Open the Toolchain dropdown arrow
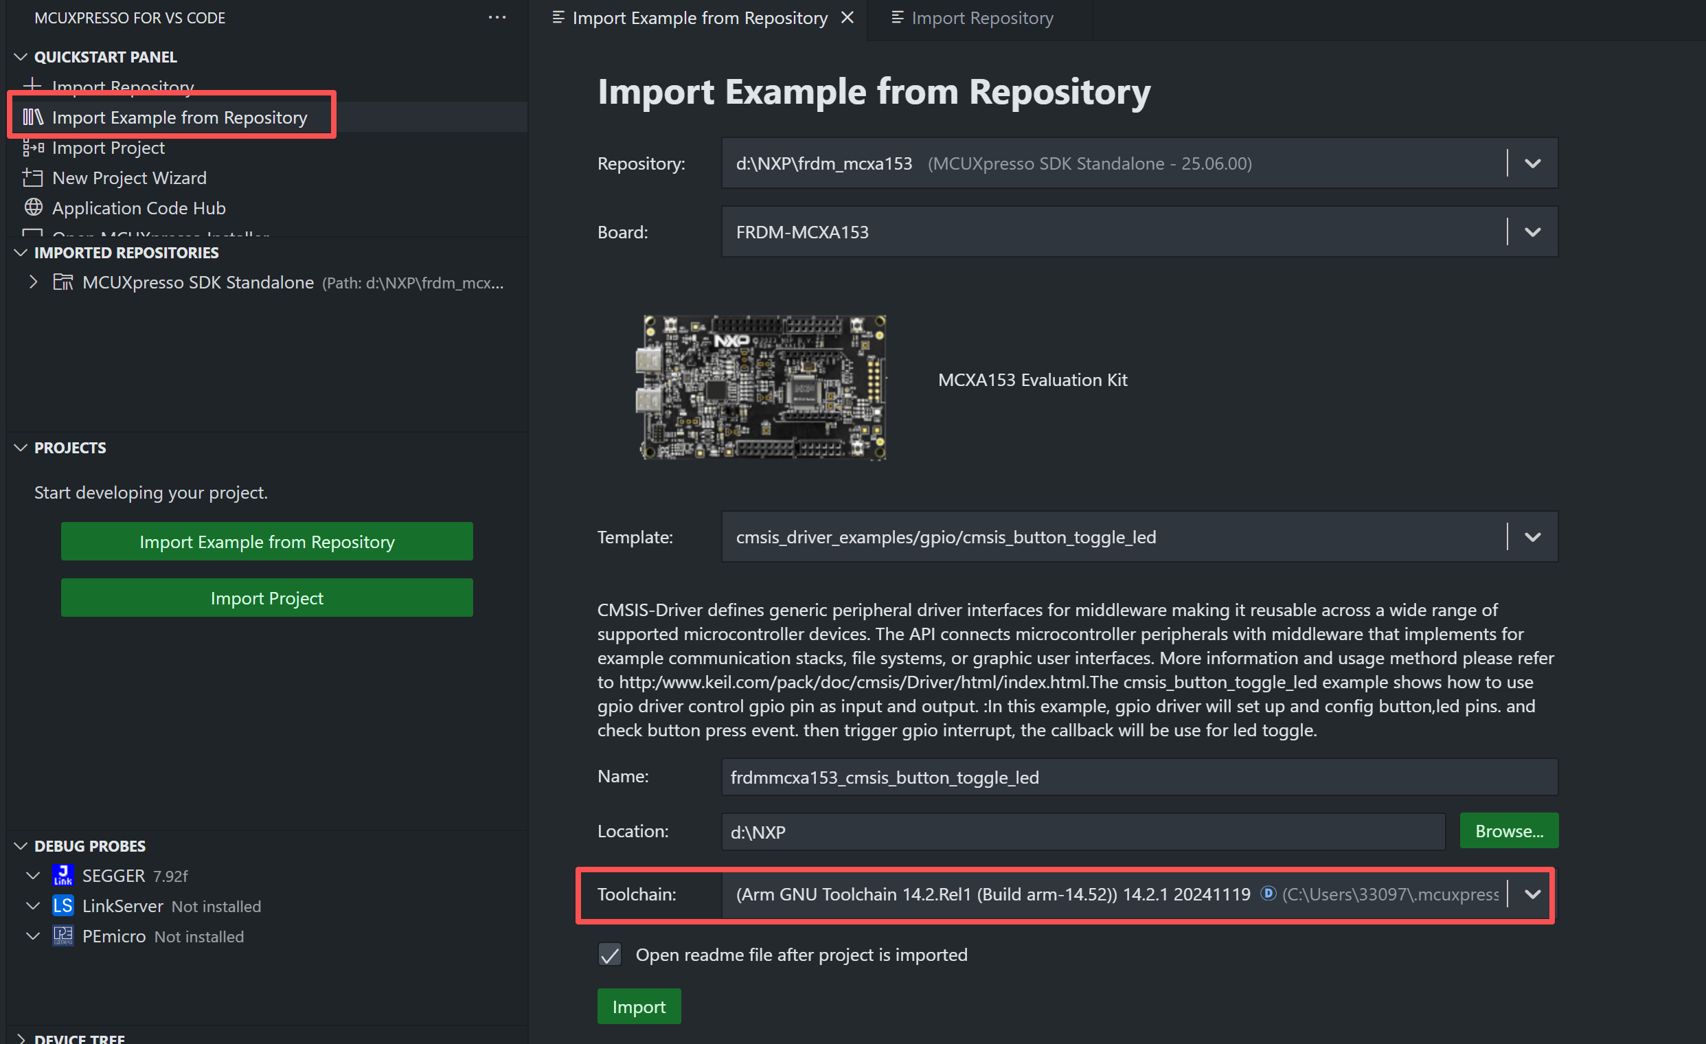 point(1532,894)
